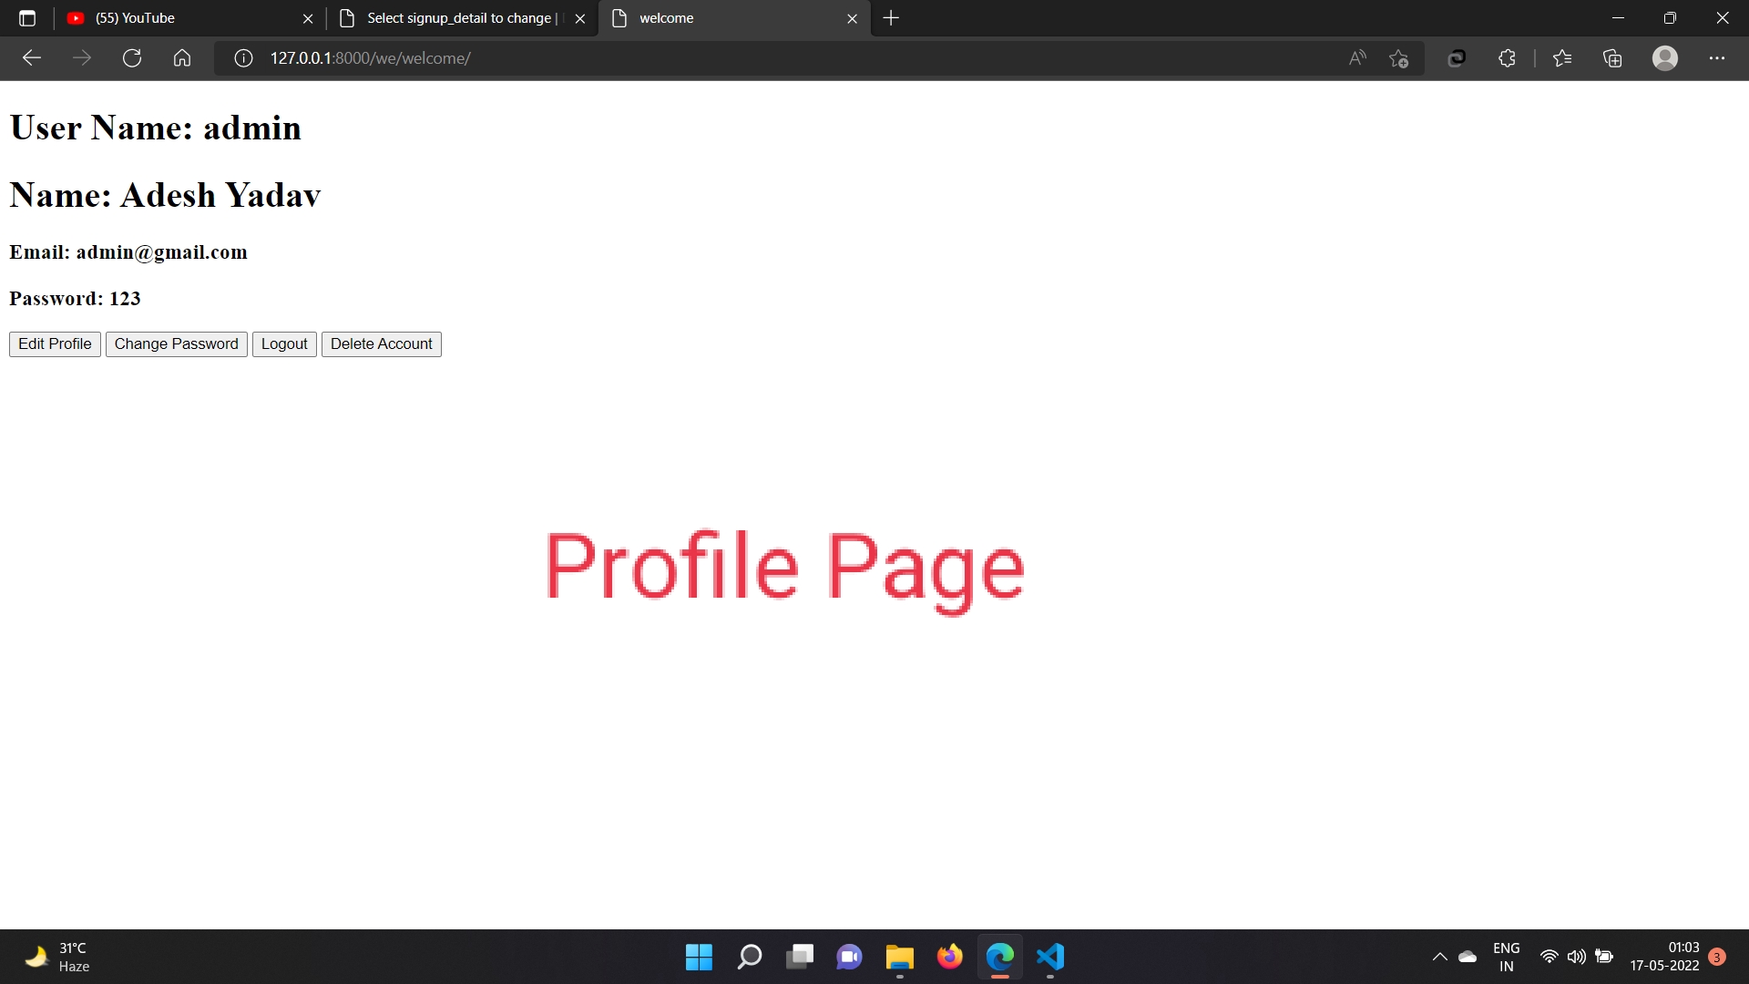Open Windows Search from the taskbar
Image resolution: width=1749 pixels, height=984 pixels.
click(x=748, y=957)
